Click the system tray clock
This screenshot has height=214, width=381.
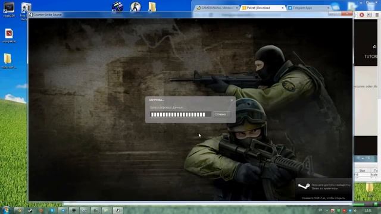click(x=368, y=210)
